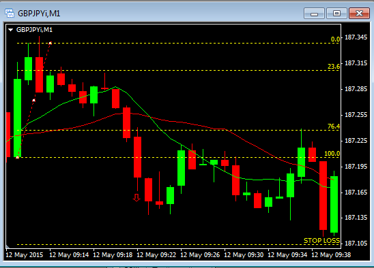374x268 pixels.
Task: Click the 100.0 Fibonacci level label
Action: (332, 154)
